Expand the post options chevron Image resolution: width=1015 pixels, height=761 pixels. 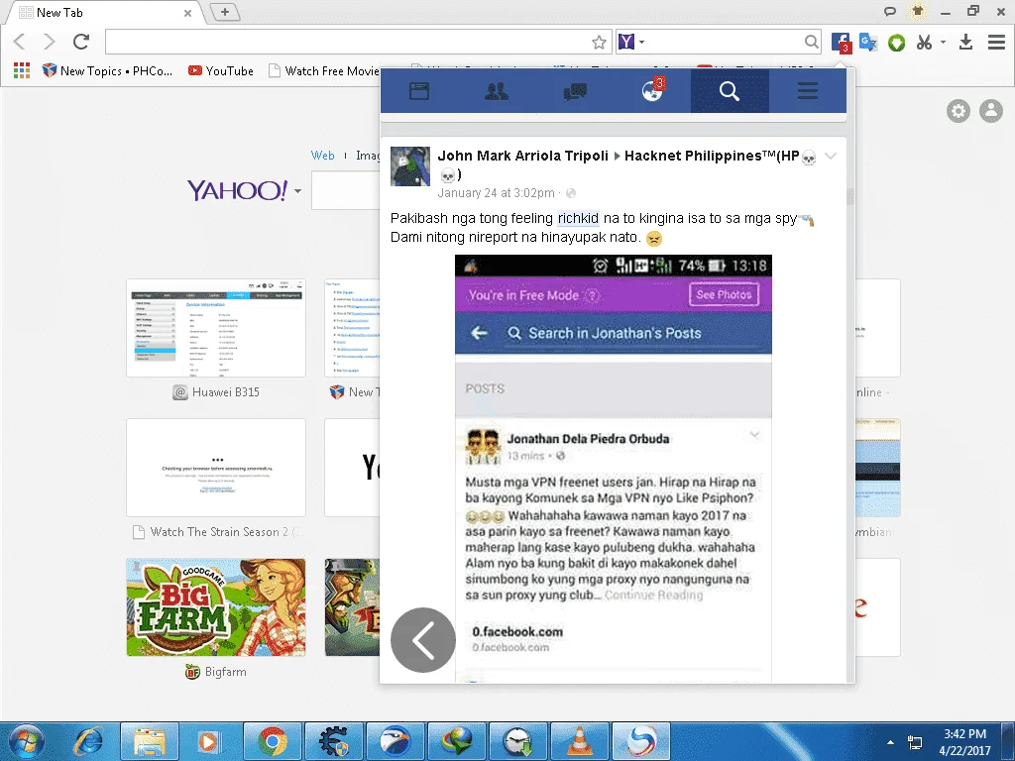click(831, 156)
